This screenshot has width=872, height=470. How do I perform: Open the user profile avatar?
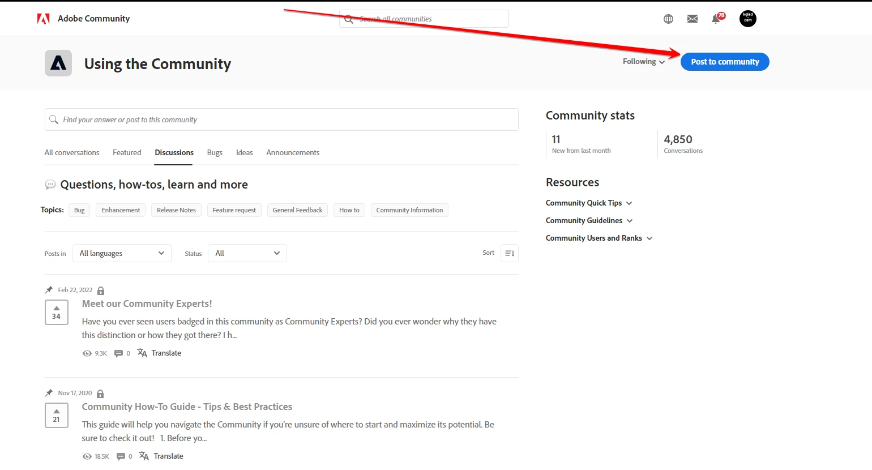748,19
